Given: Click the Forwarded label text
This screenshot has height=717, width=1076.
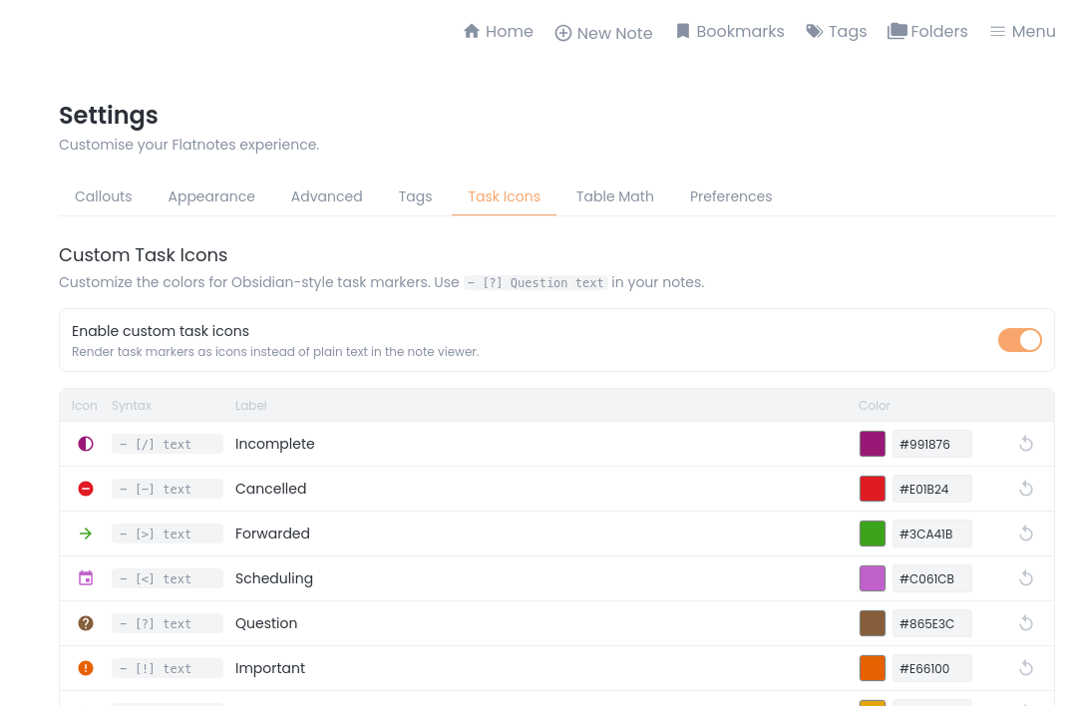Looking at the screenshot, I should 272,534.
